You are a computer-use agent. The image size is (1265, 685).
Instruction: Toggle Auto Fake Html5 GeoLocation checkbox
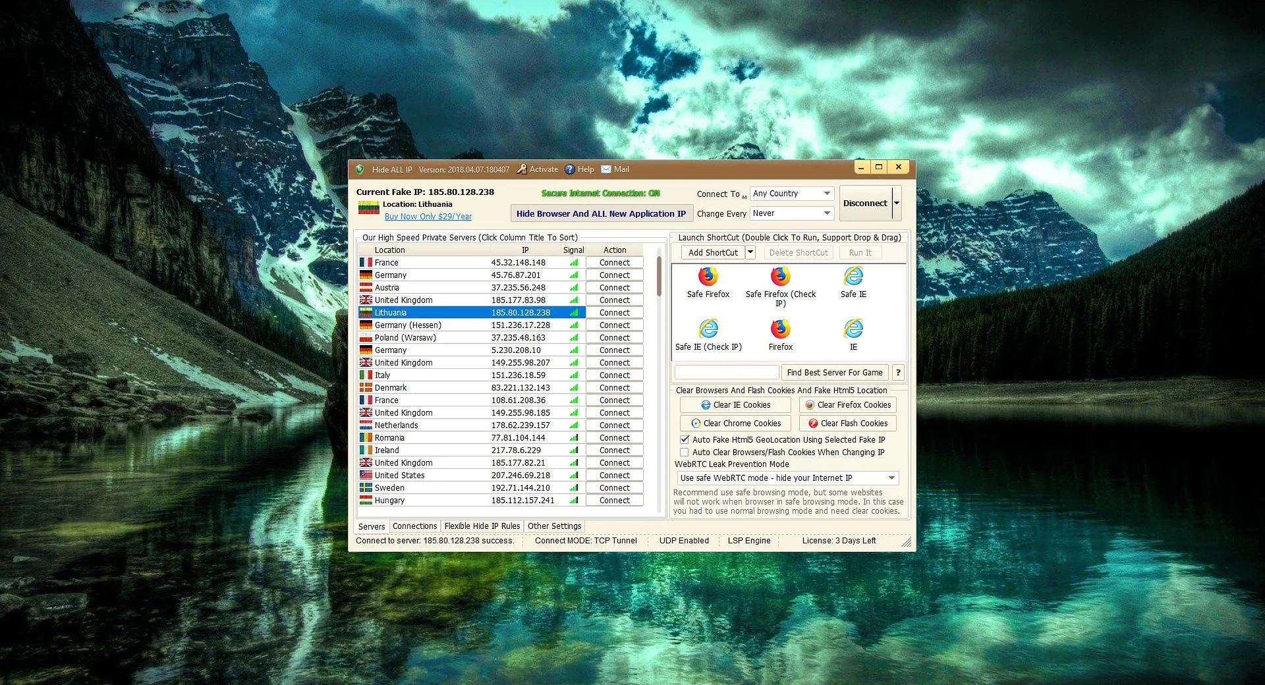(x=684, y=439)
